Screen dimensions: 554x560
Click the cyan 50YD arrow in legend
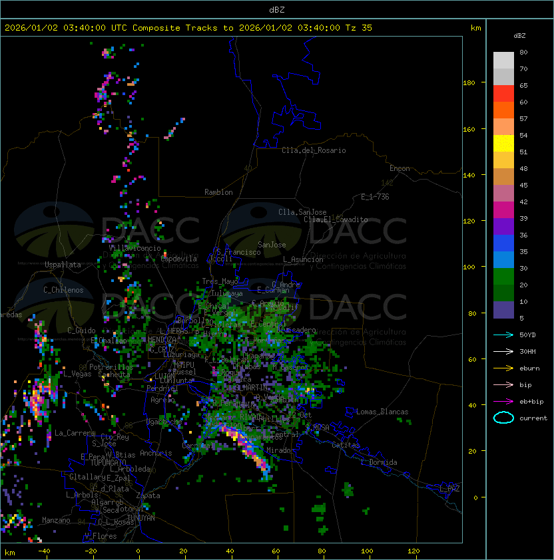point(503,335)
